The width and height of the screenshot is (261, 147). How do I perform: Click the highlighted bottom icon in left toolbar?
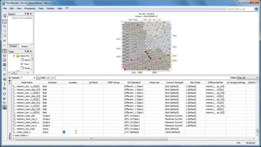(x=4, y=107)
